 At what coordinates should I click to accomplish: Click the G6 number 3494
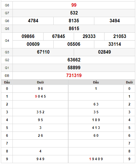115,21
